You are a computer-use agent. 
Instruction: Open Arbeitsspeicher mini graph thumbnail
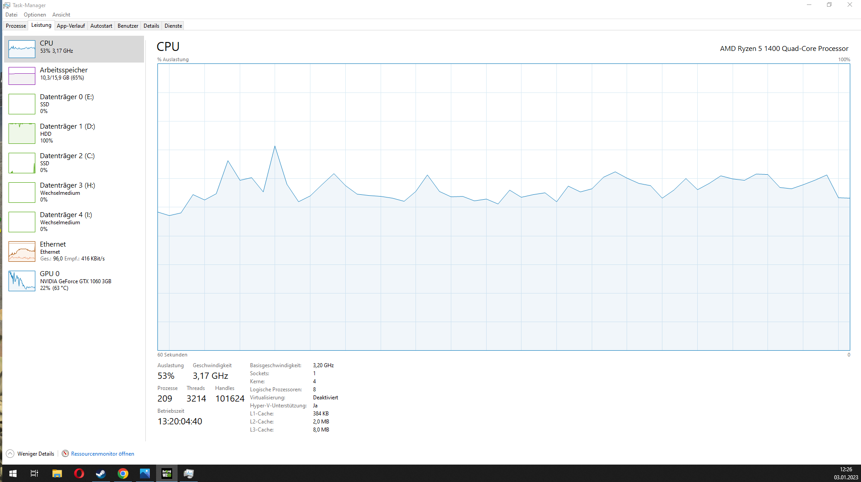(x=22, y=76)
